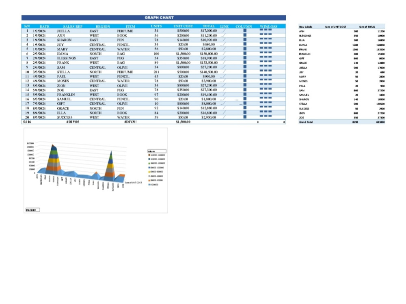Select the UNIT COST header in sales table

pos(183,26)
